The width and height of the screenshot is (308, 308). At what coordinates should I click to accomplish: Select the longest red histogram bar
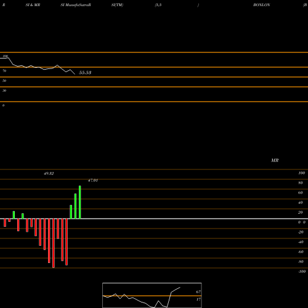tap(54, 243)
